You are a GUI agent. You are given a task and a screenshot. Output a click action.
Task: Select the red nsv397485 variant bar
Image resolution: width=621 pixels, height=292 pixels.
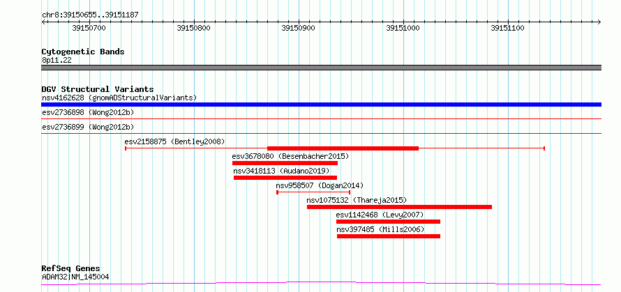point(389,236)
